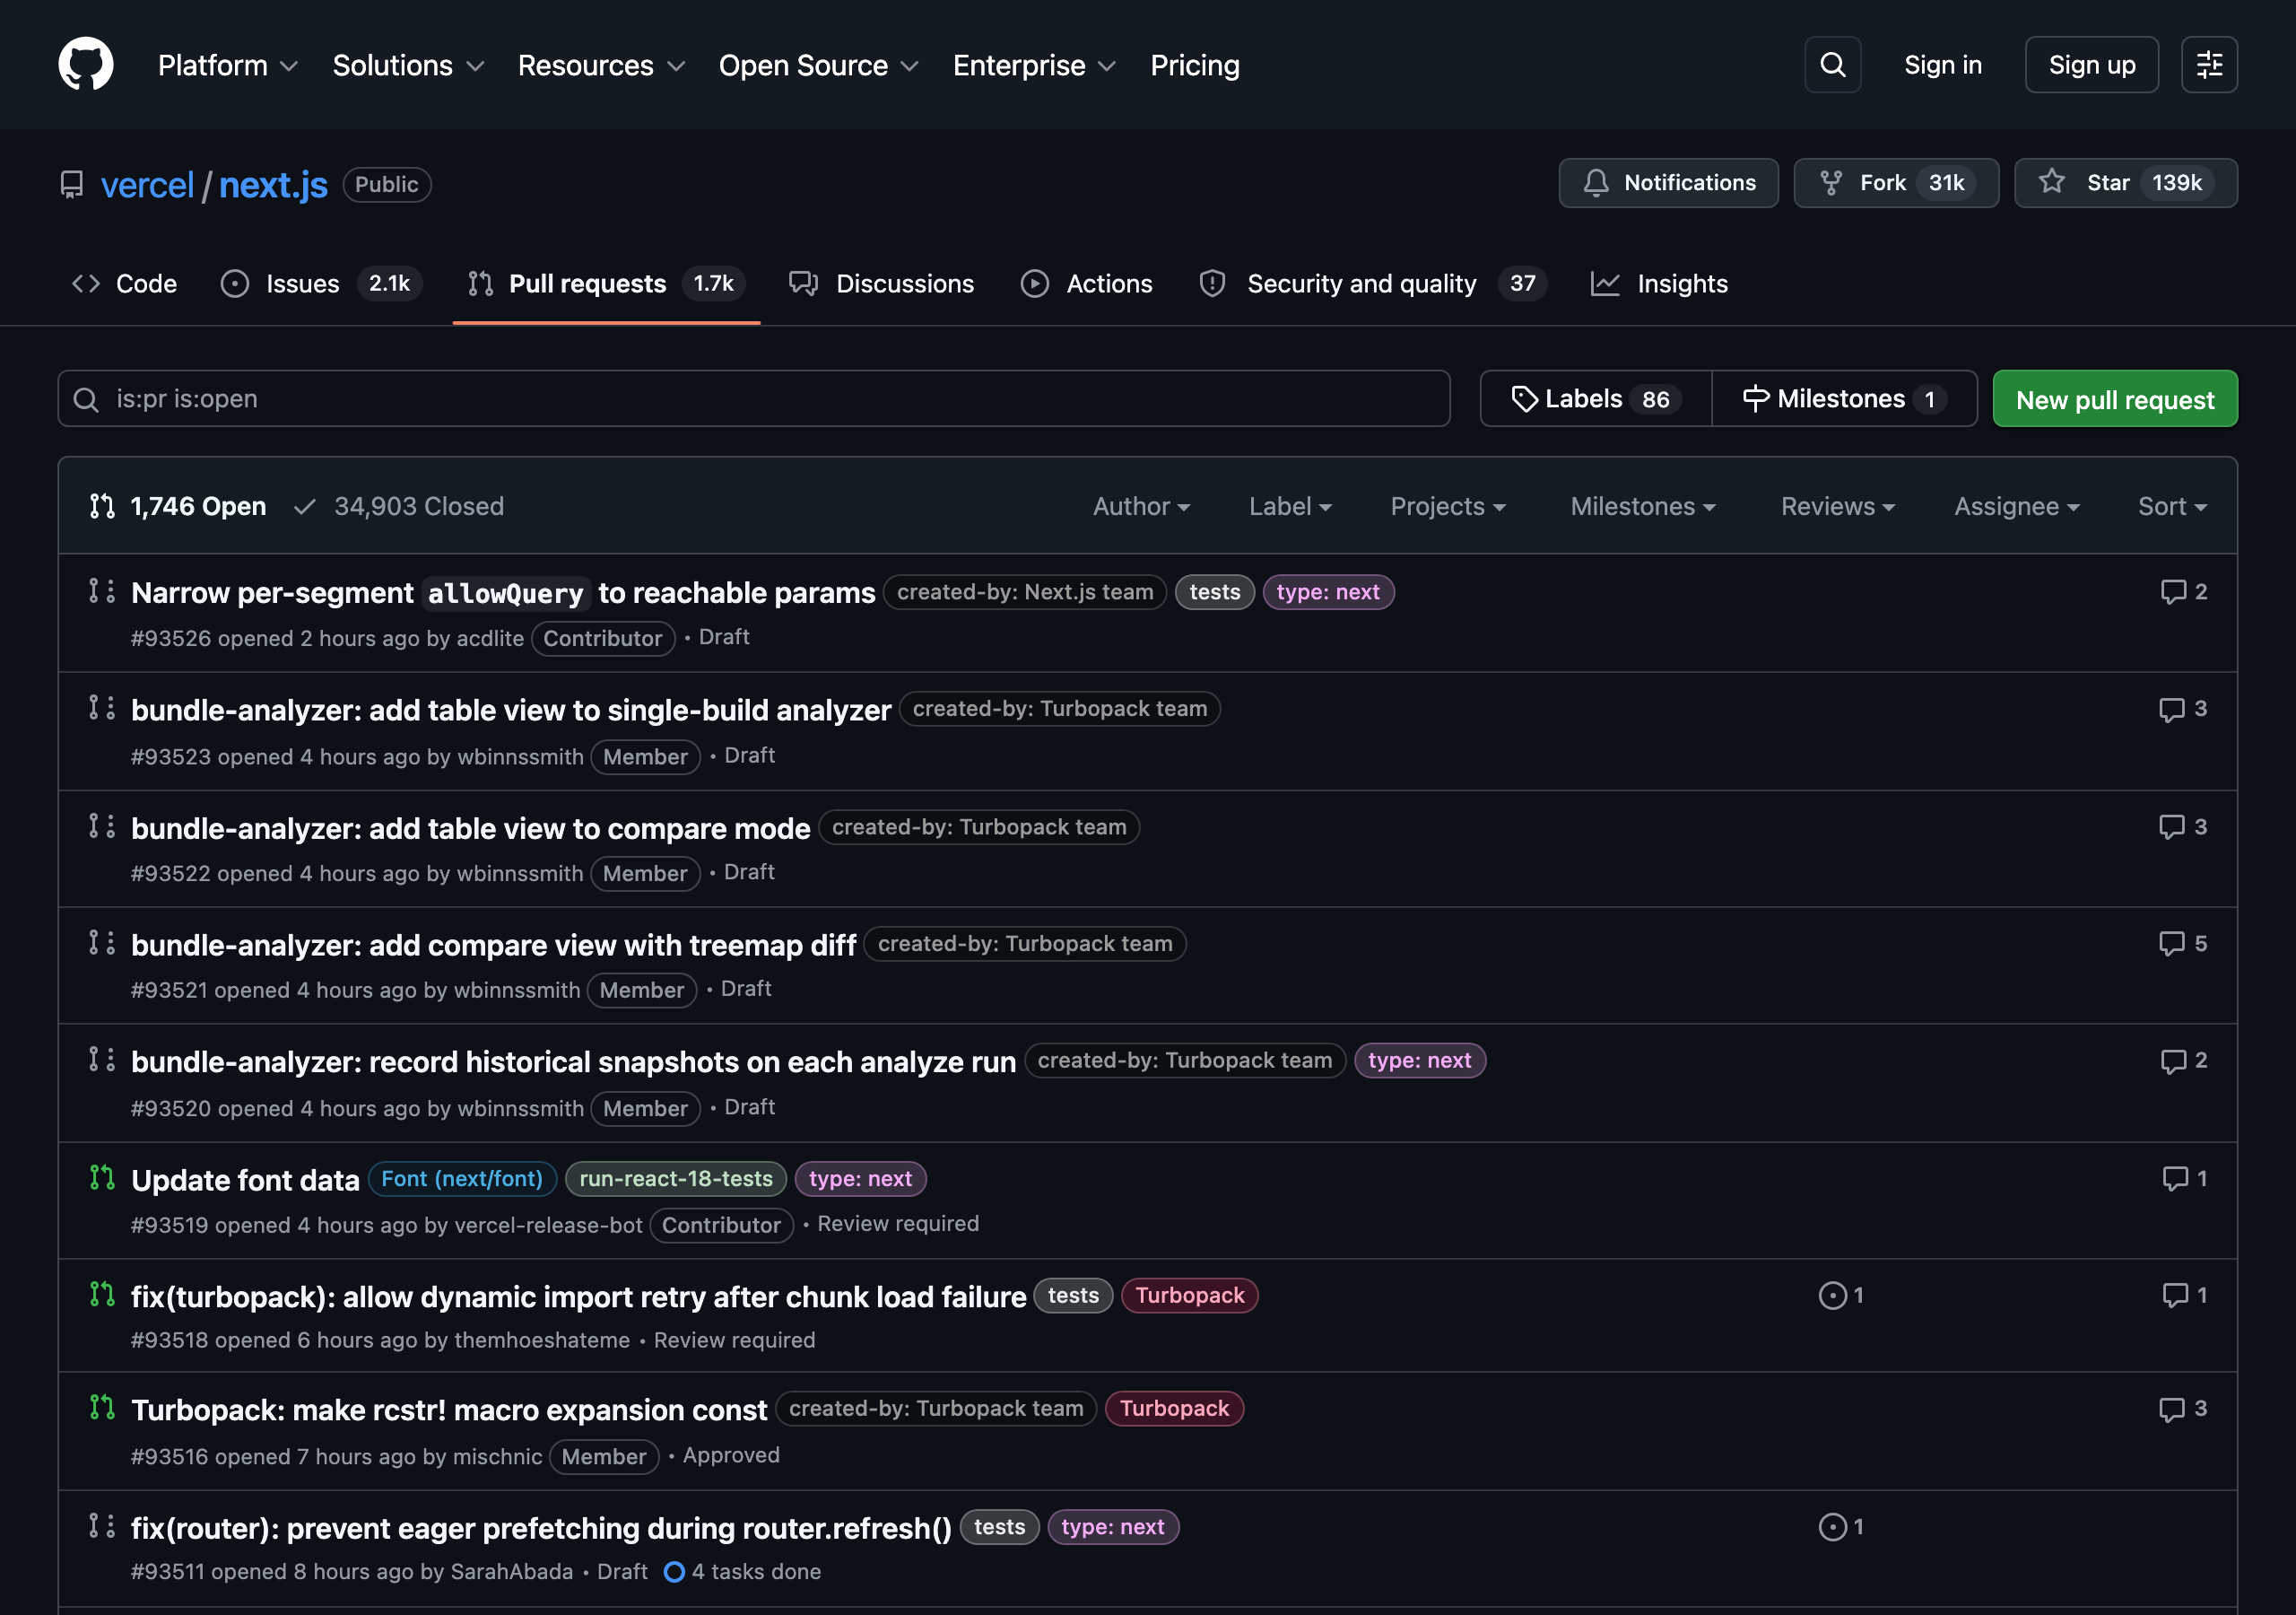Click open PR icon for chunk load failure PR
2296x1615 pixels.
(102, 1295)
